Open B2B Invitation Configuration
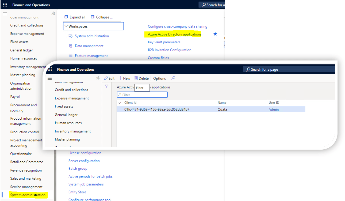The image size is (345, 201). (x=170, y=50)
